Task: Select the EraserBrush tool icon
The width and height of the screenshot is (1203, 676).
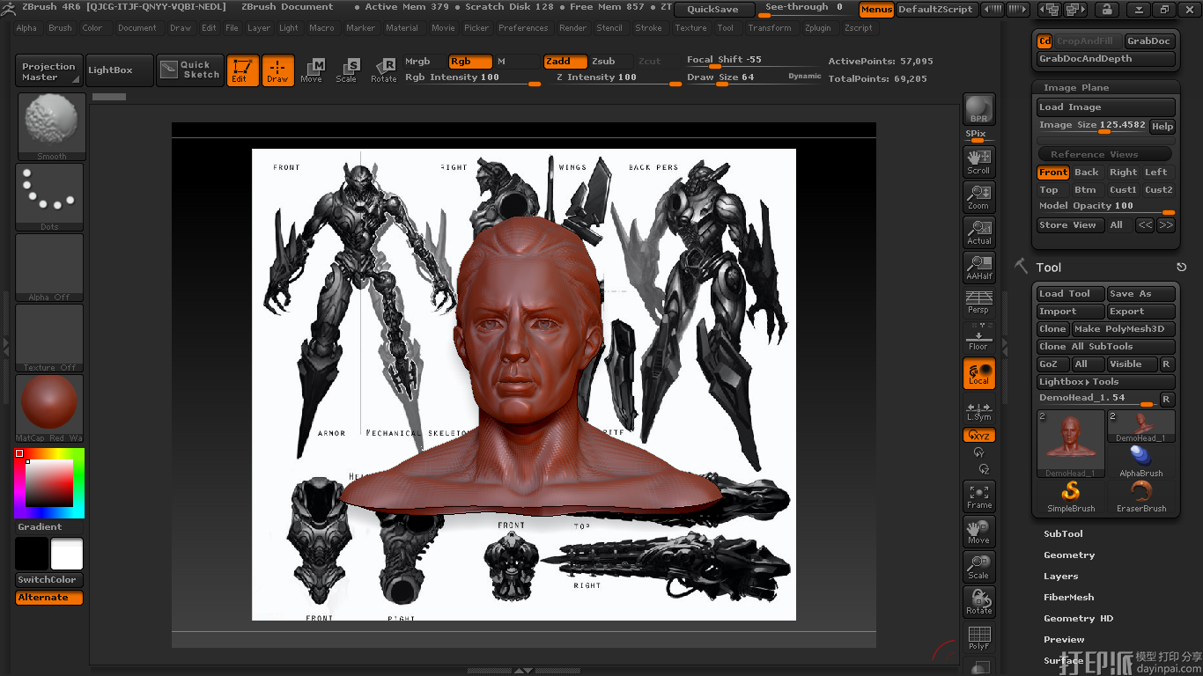Action: 1141,497
